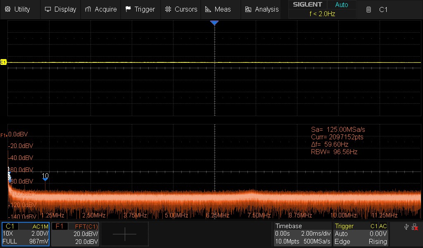Click the 0.0dBV axis label
423x248 pixels.
point(18,134)
